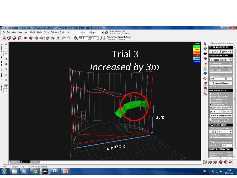Screen dimensions: 237x178
Task: Click the volume speaker tray icon
Action: click(x=221, y=171)
